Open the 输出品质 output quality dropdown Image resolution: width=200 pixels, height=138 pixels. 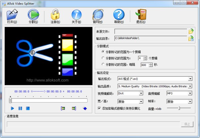pos(190,86)
